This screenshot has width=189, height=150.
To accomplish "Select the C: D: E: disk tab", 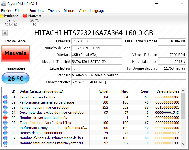I will (x=11, y=20).
